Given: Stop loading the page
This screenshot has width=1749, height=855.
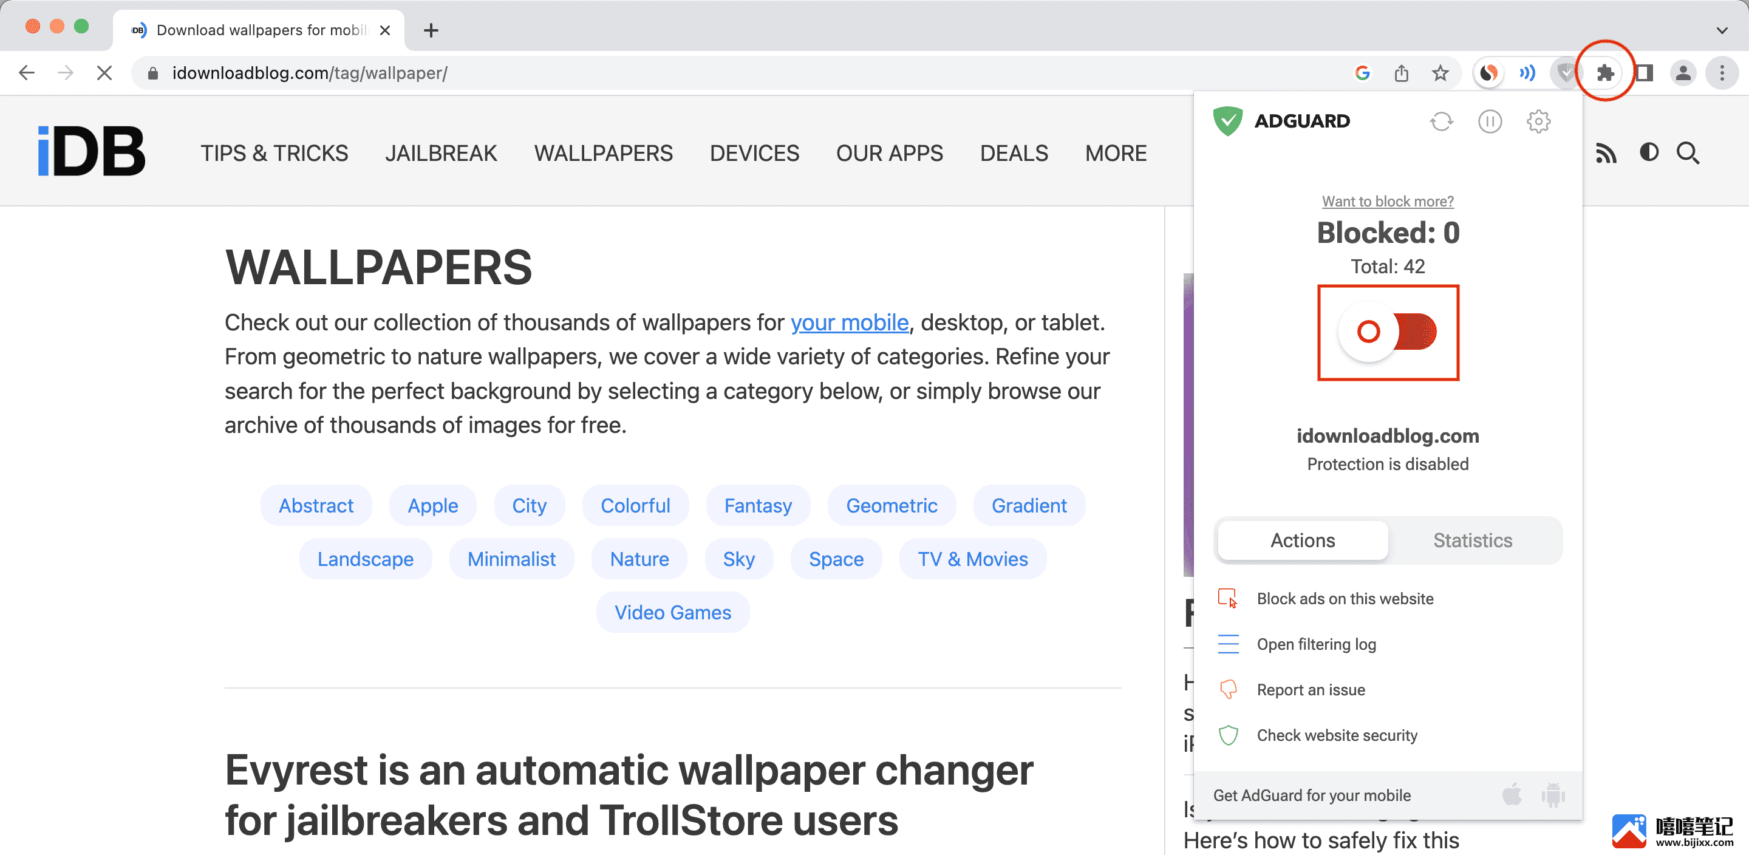Looking at the screenshot, I should coord(104,73).
